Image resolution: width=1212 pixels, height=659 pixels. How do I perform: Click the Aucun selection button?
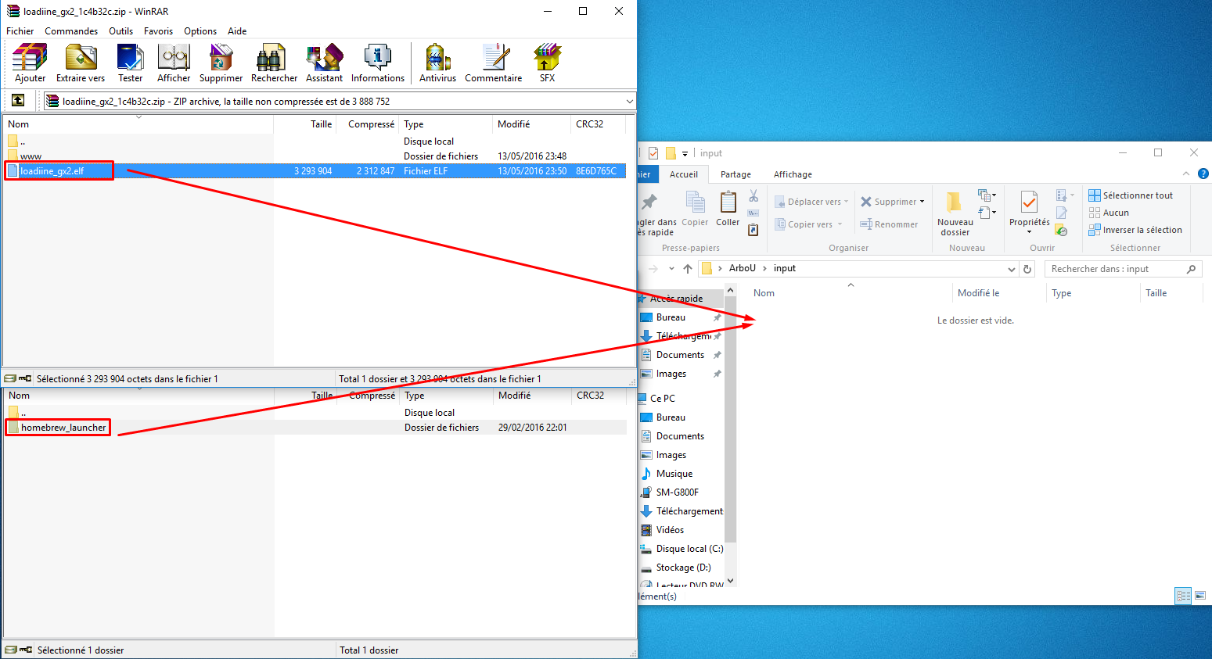(x=1109, y=213)
